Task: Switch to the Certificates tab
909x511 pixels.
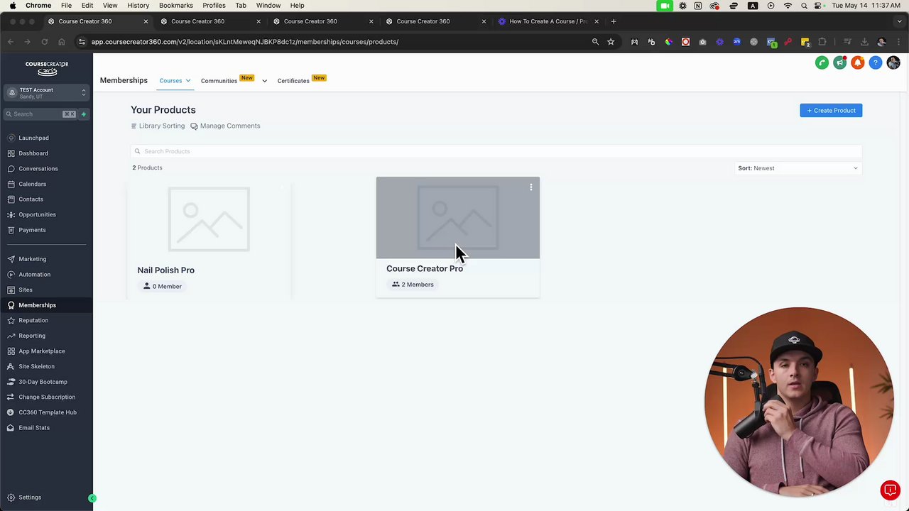Action: point(293,81)
